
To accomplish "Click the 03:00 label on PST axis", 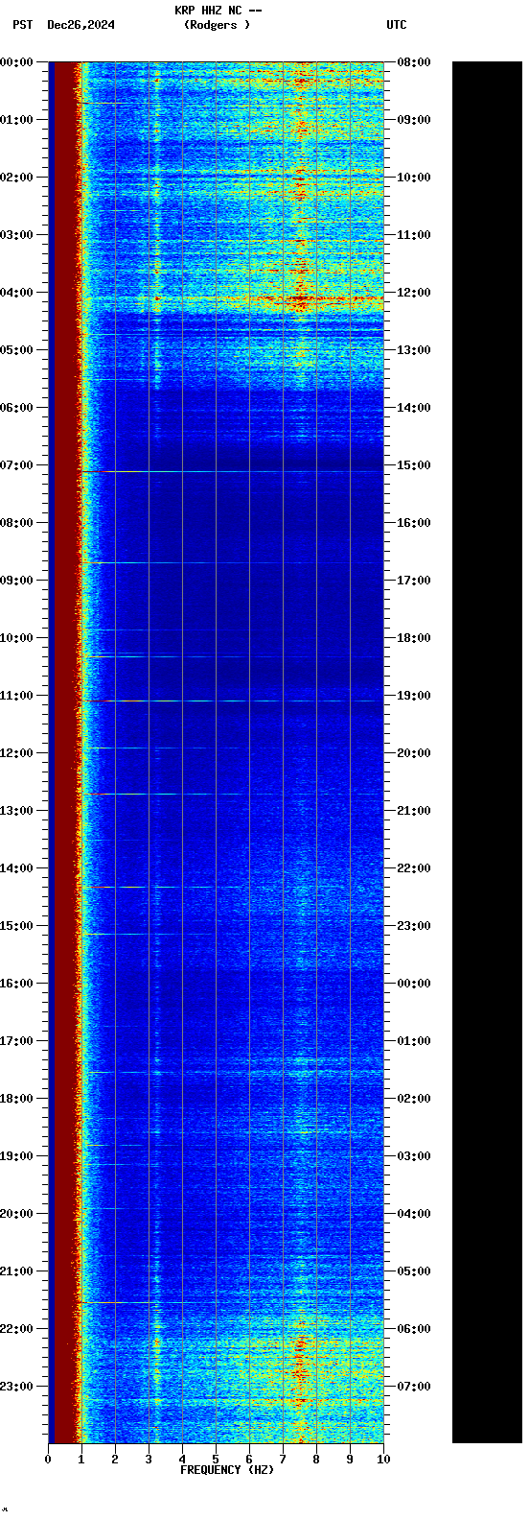I will (16, 235).
